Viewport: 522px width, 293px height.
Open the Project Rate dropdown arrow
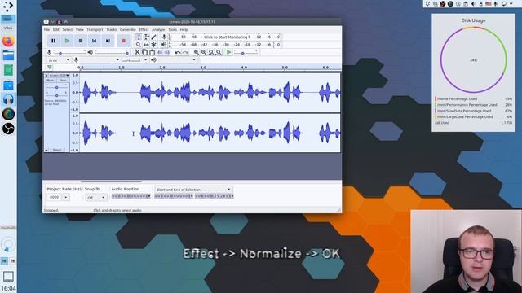click(x=65, y=197)
